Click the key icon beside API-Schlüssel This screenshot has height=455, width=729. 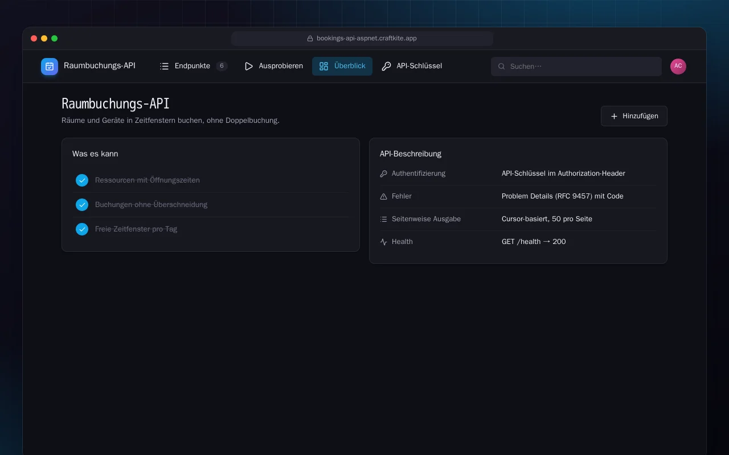[387, 67]
